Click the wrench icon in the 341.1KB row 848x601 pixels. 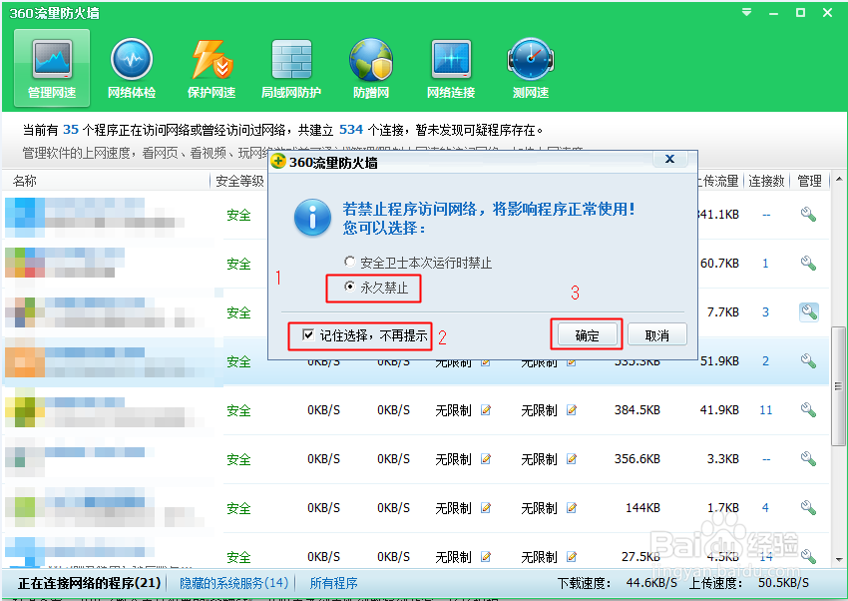(x=808, y=215)
